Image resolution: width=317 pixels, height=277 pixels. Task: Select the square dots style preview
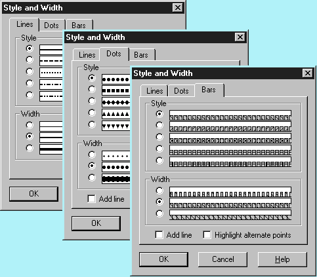click(116, 90)
